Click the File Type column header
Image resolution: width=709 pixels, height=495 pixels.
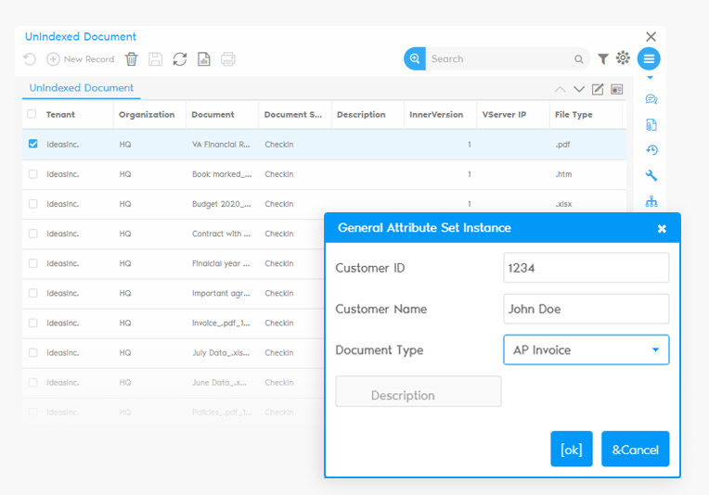click(574, 115)
